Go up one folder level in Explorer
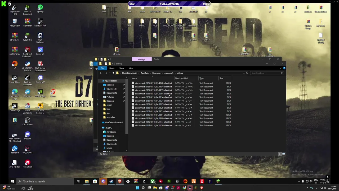 pos(113,73)
